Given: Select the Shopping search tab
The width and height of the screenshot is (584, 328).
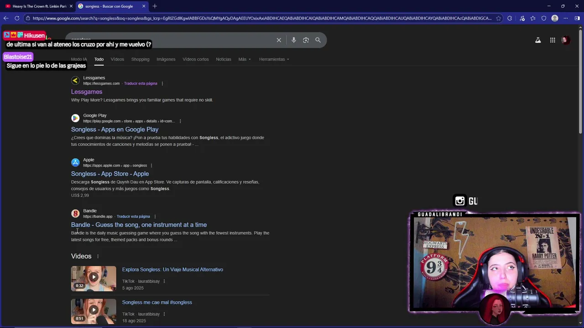Looking at the screenshot, I should click(x=140, y=59).
